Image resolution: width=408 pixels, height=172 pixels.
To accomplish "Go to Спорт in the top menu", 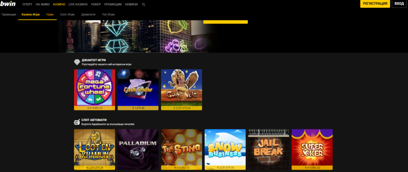I will pos(27,4).
